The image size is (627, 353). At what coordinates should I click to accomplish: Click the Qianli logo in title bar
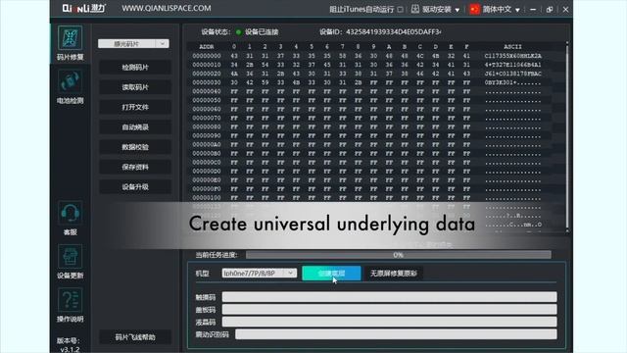coord(83,8)
